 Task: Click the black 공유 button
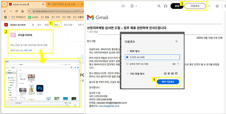[177, 6]
